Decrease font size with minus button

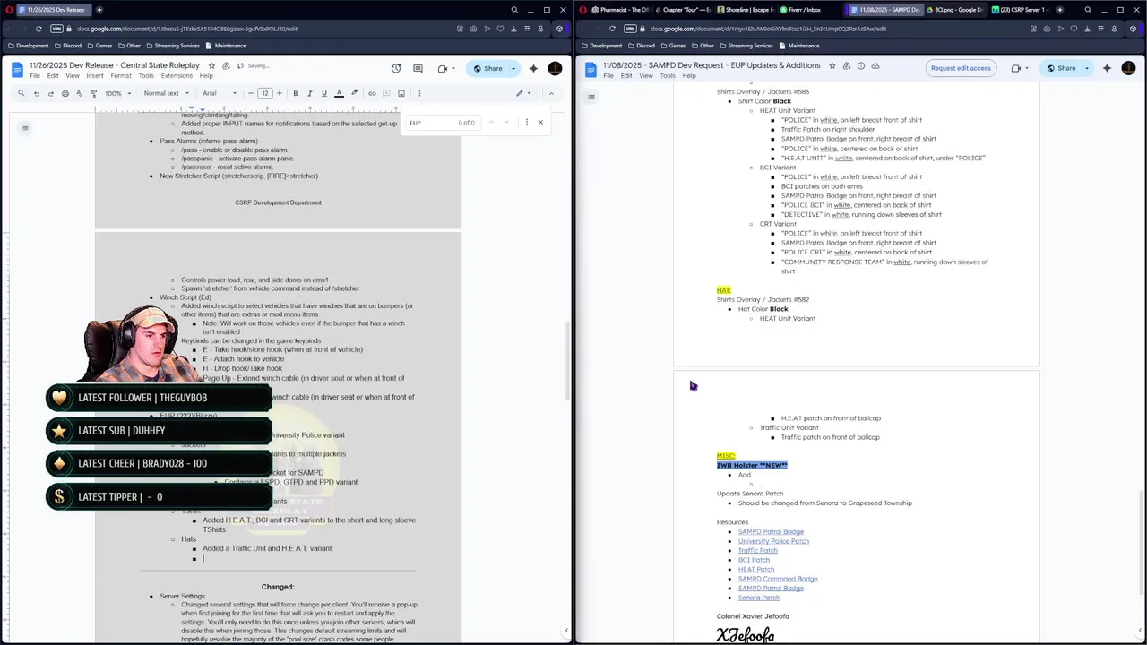251,93
